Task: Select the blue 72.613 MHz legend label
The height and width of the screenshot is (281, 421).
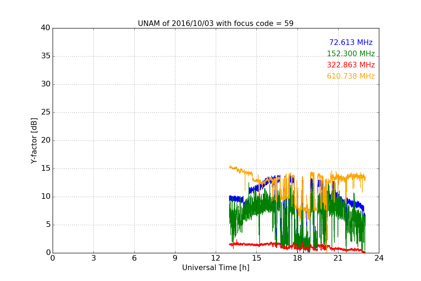Action: [351, 43]
